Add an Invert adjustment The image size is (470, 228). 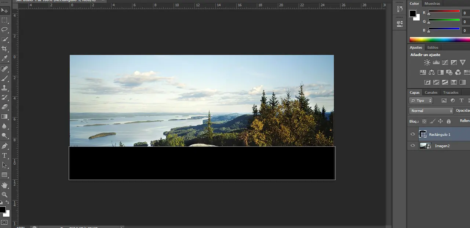(x=427, y=82)
